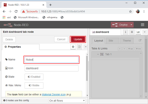
Task: Open dashboard in new window icon
Action: 140,40
